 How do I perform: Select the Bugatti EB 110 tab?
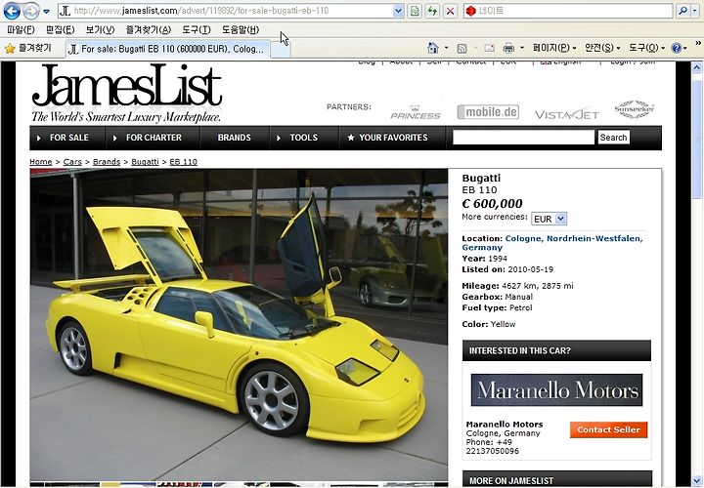(168, 49)
